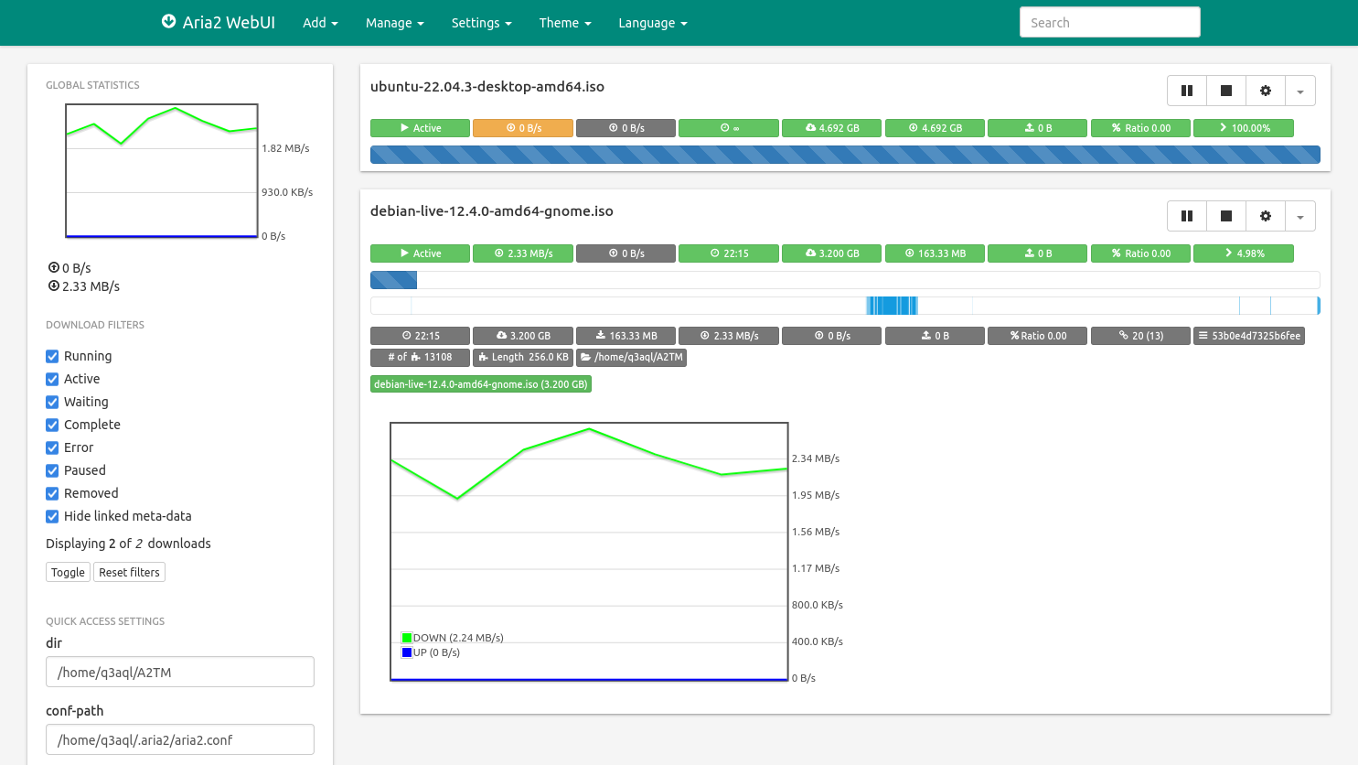Viewport: 1358px width, 765px height.
Task: Click "Displaying 2 of 2 downloads" text
Action: [128, 544]
